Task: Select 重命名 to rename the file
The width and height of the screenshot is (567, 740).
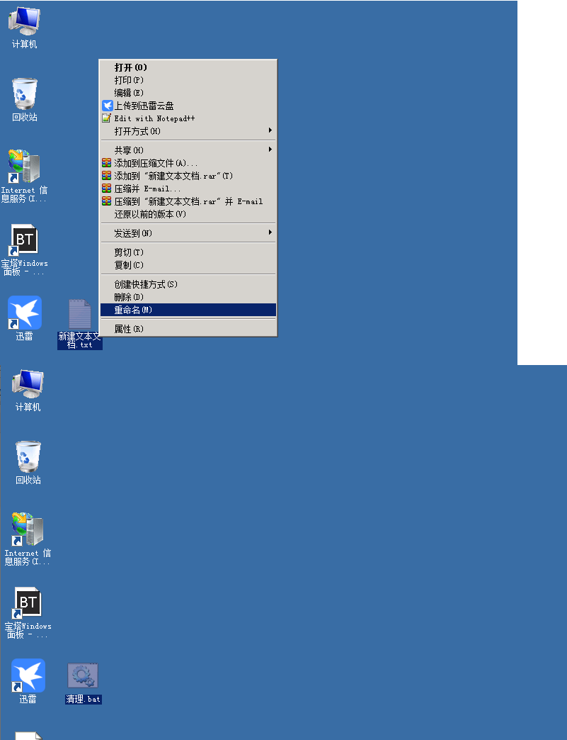Action: click(142, 310)
